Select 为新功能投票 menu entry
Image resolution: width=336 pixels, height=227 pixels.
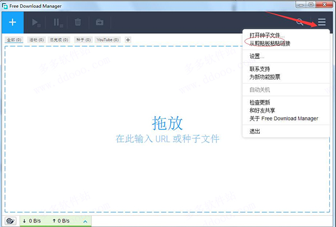(286, 77)
